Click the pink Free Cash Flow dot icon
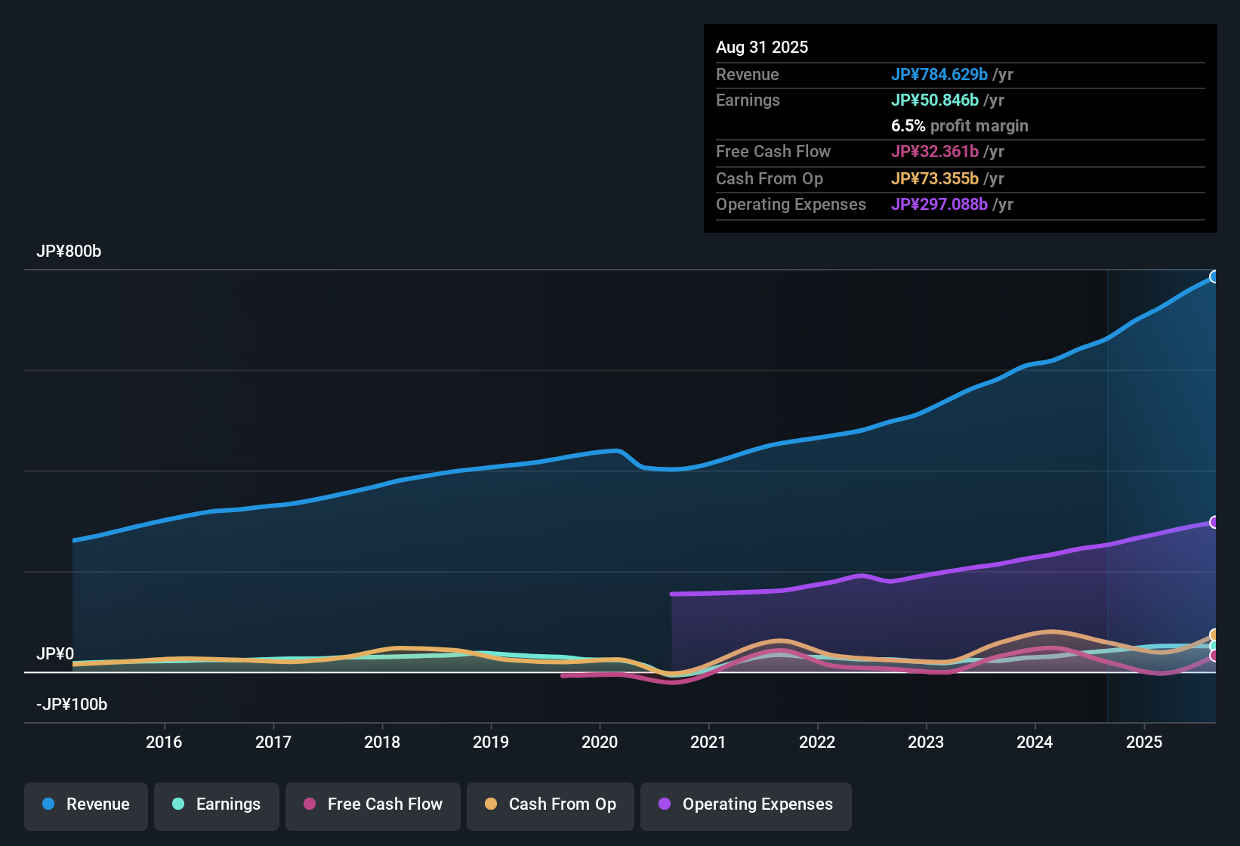Screen dimensions: 1240x846 pyautogui.click(x=309, y=804)
